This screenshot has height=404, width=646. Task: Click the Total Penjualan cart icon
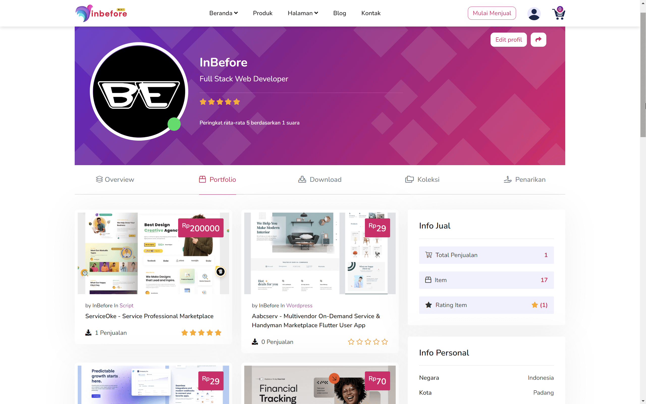428,255
